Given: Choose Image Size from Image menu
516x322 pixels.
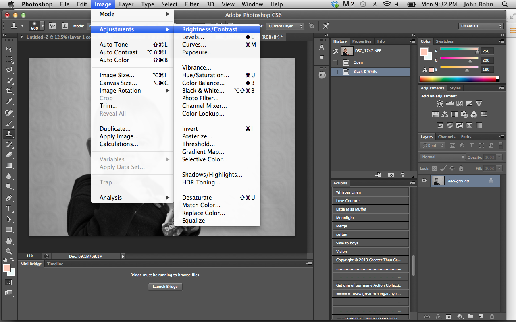Looking at the screenshot, I should click(132, 75).
